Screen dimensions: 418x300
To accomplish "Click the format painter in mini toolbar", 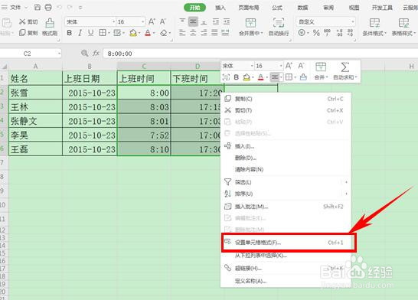I will (x=303, y=77).
